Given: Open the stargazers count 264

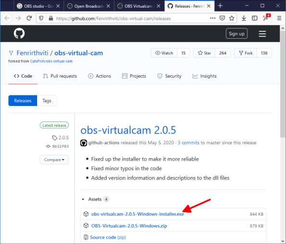Looking at the screenshot, I should pyautogui.click(x=223, y=53).
